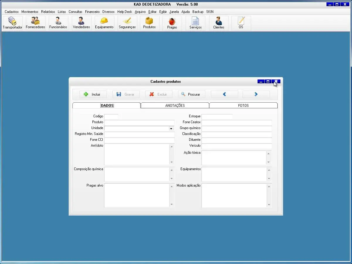Screen dimensions: 352x264
Task: Click the Procurar search button
Action: (x=191, y=94)
